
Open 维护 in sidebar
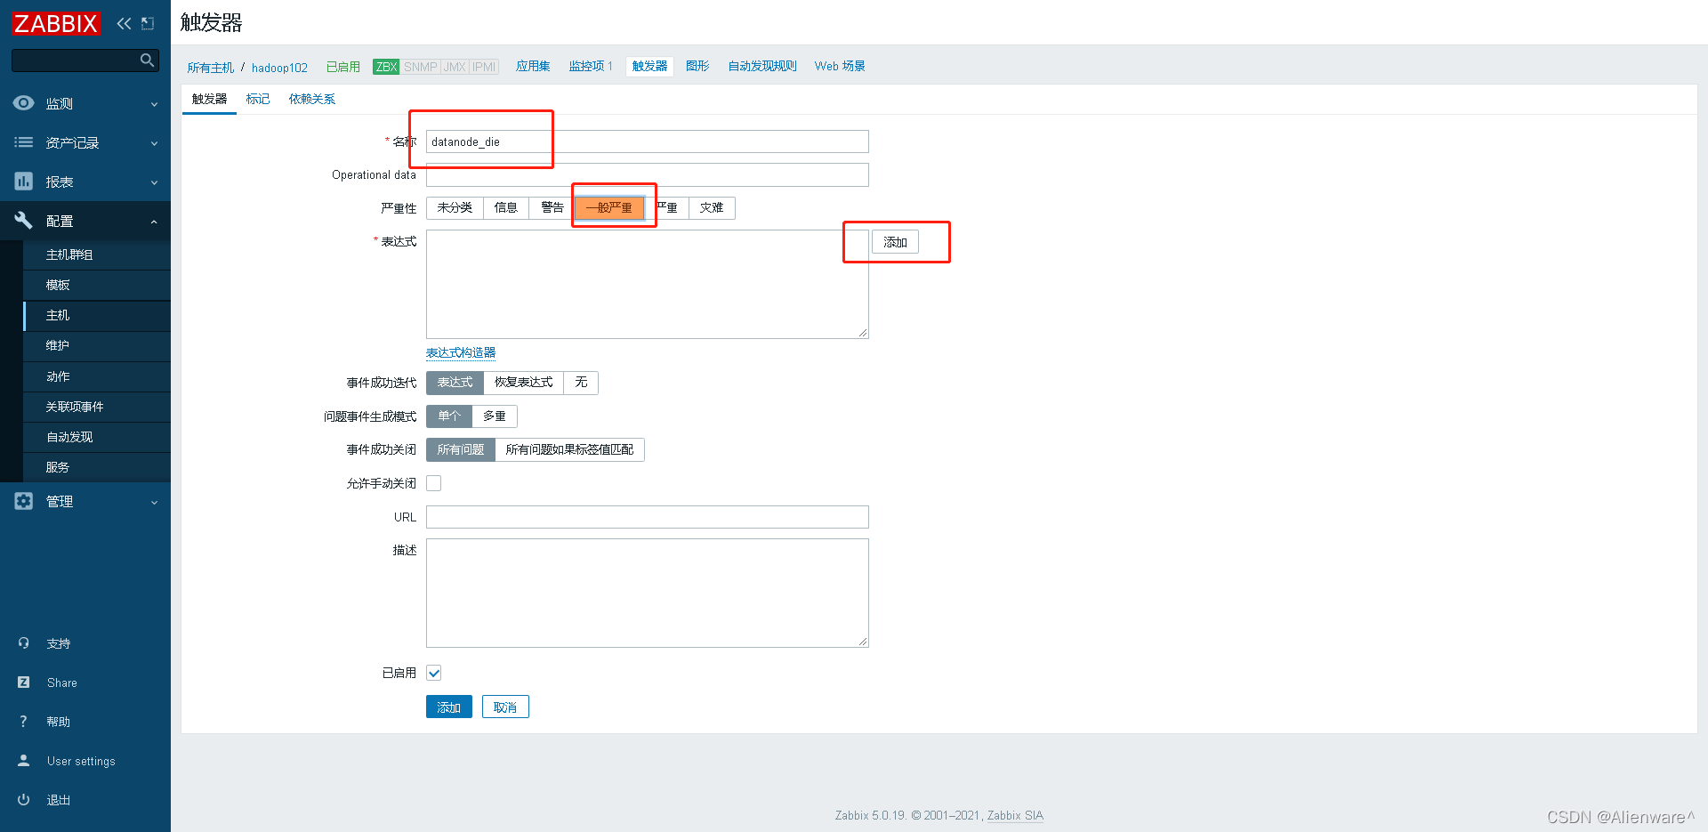click(x=97, y=345)
